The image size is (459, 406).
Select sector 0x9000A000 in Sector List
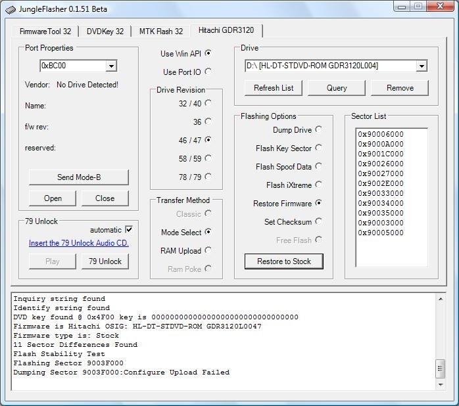click(381, 145)
